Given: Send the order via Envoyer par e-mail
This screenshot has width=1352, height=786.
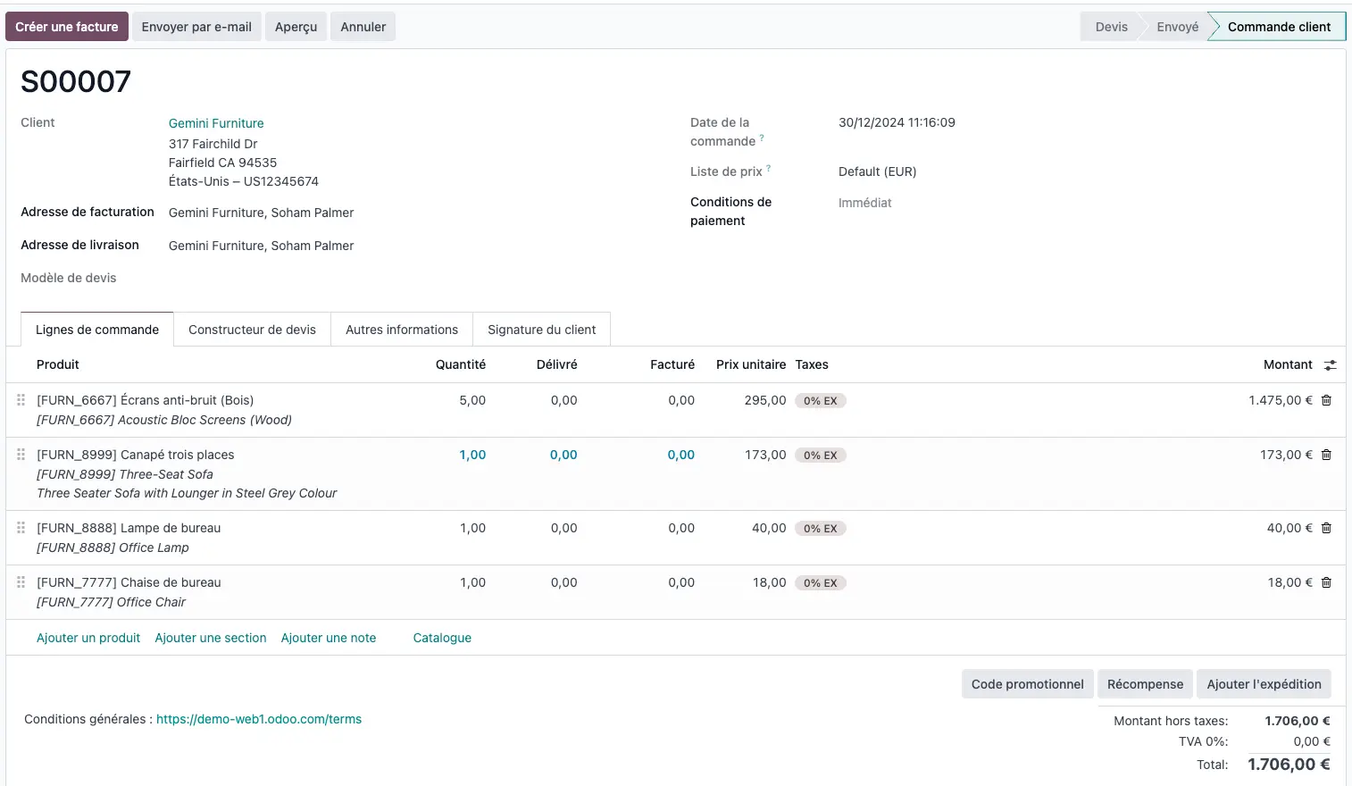Looking at the screenshot, I should [x=196, y=27].
